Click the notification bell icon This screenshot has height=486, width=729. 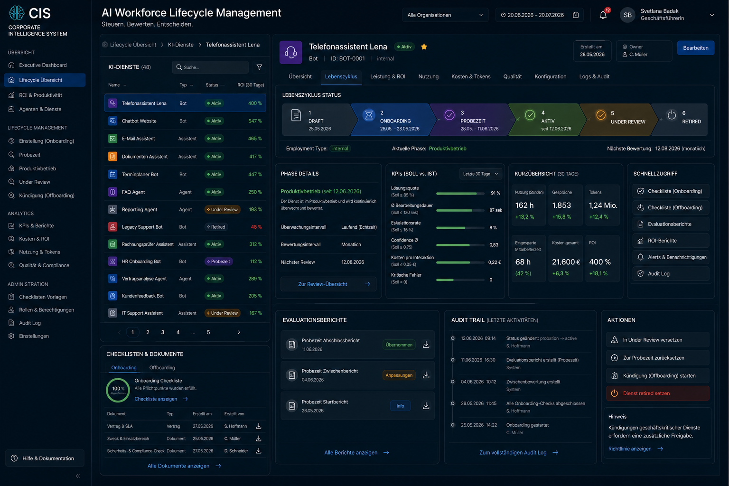(603, 15)
